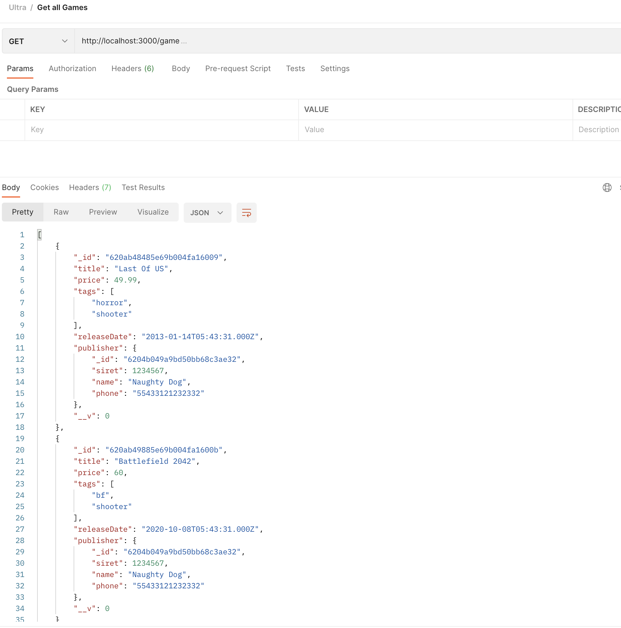Open response Headers (7) tab
The width and height of the screenshot is (621, 628).
90,188
